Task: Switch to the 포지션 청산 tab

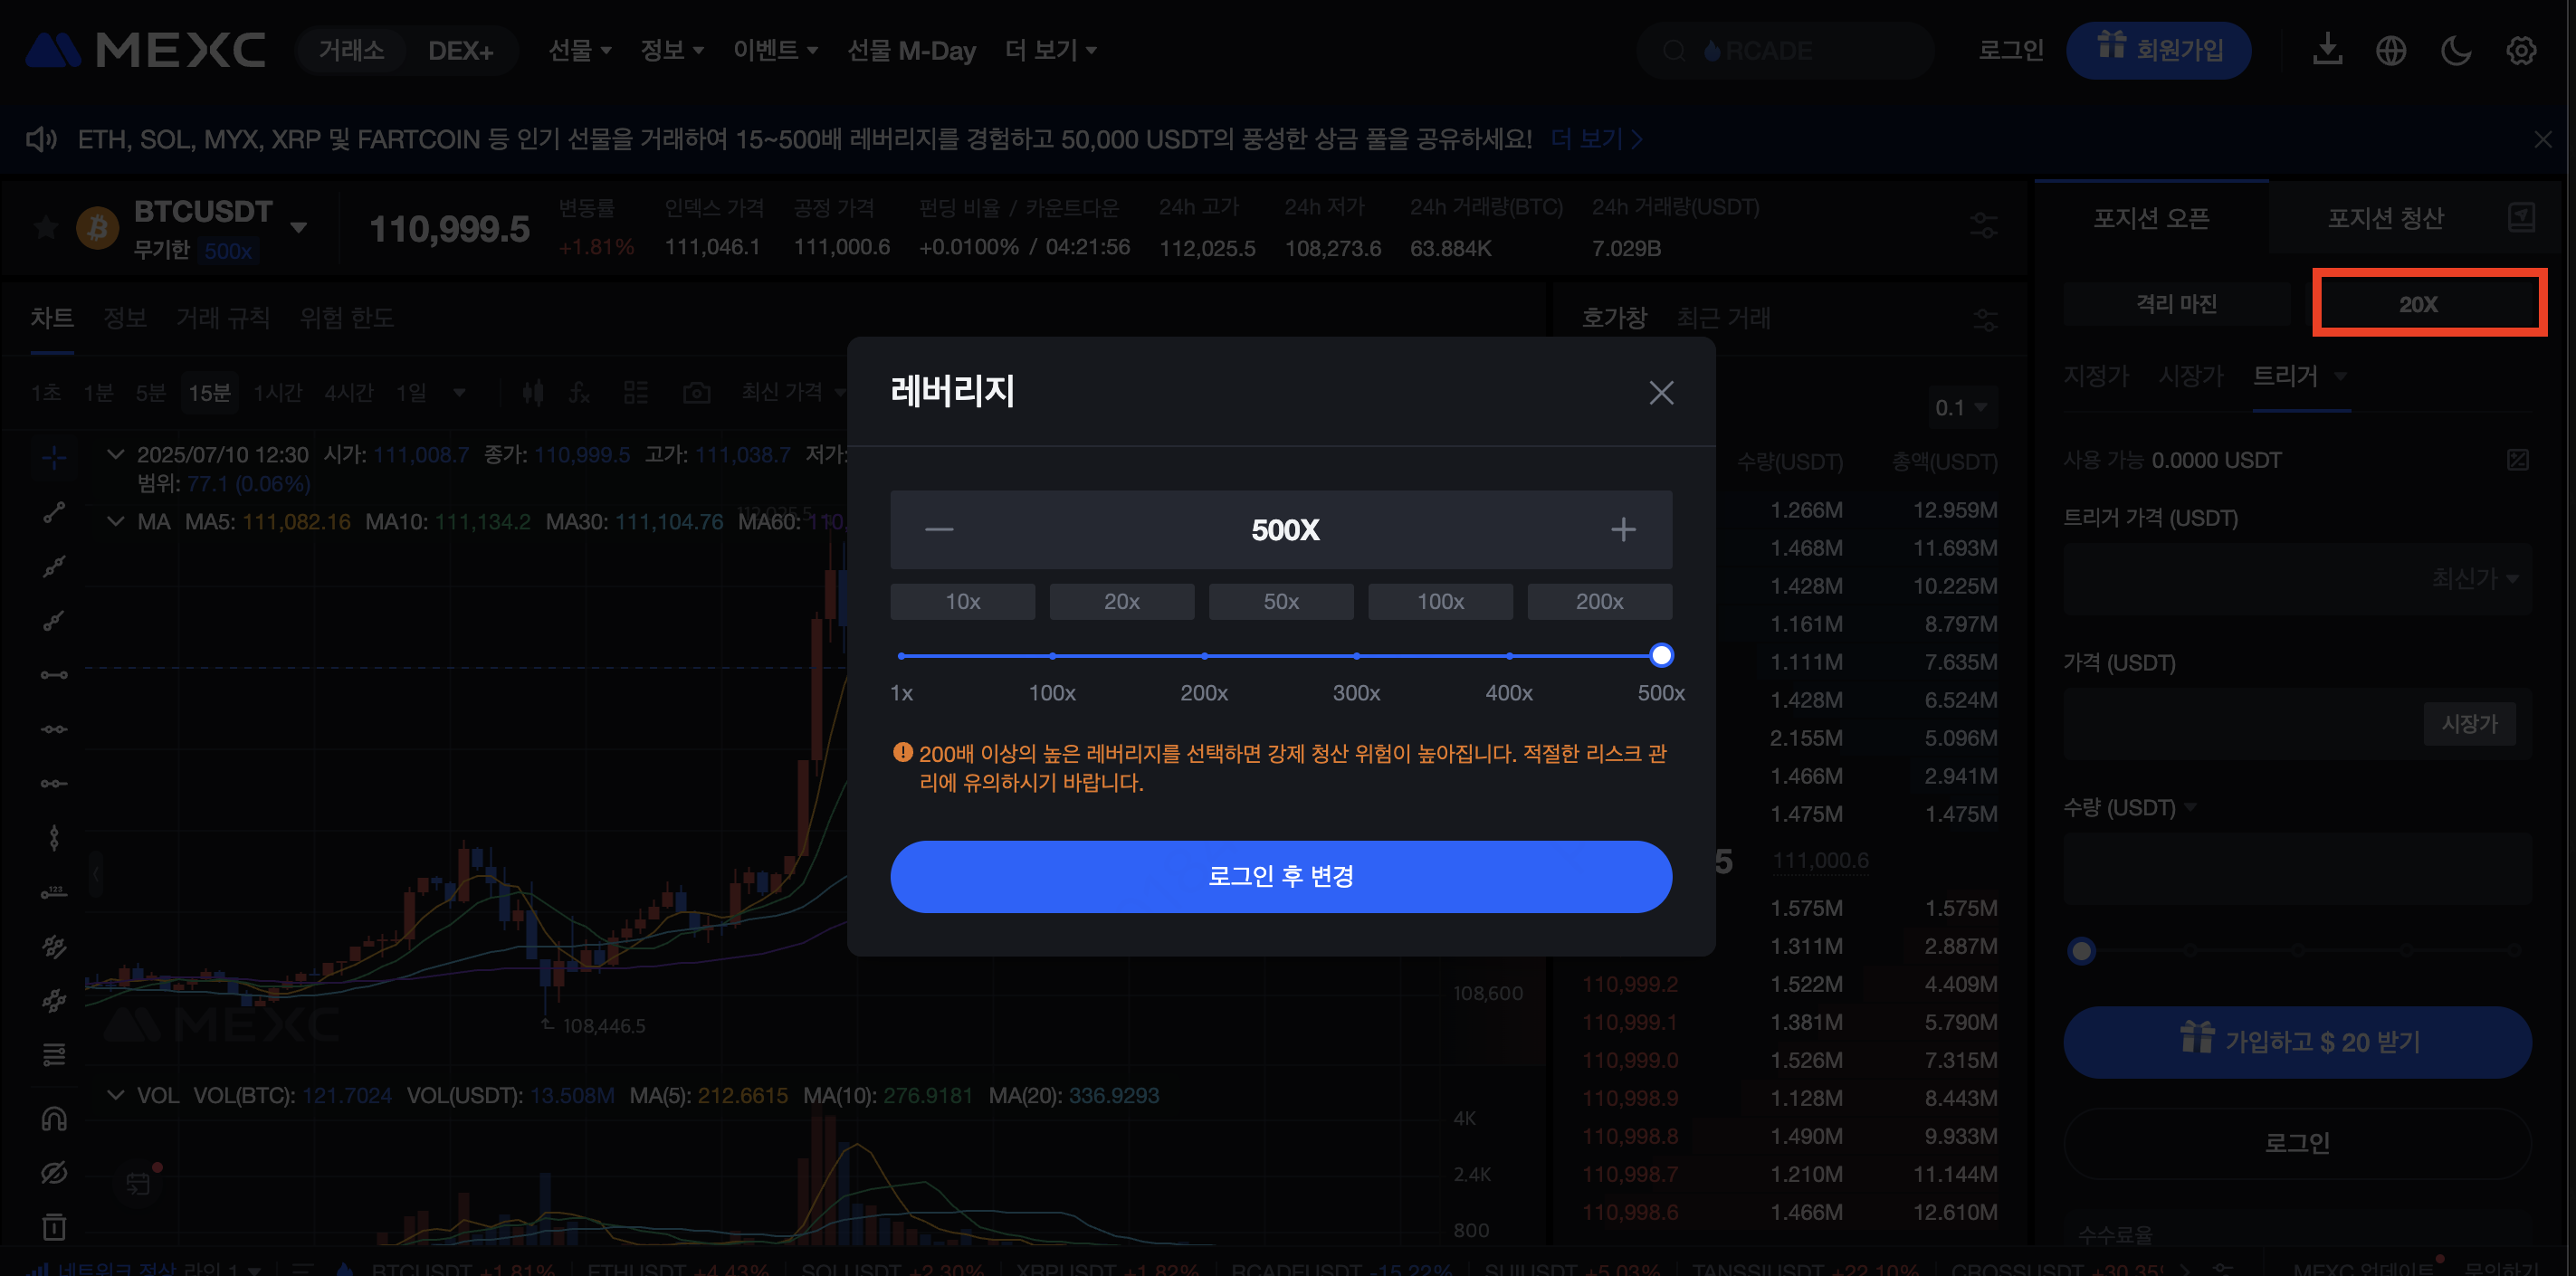Action: coord(2385,218)
